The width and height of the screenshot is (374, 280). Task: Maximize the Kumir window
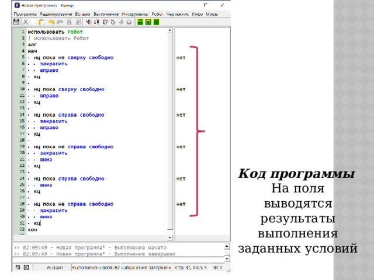click(x=205, y=5)
